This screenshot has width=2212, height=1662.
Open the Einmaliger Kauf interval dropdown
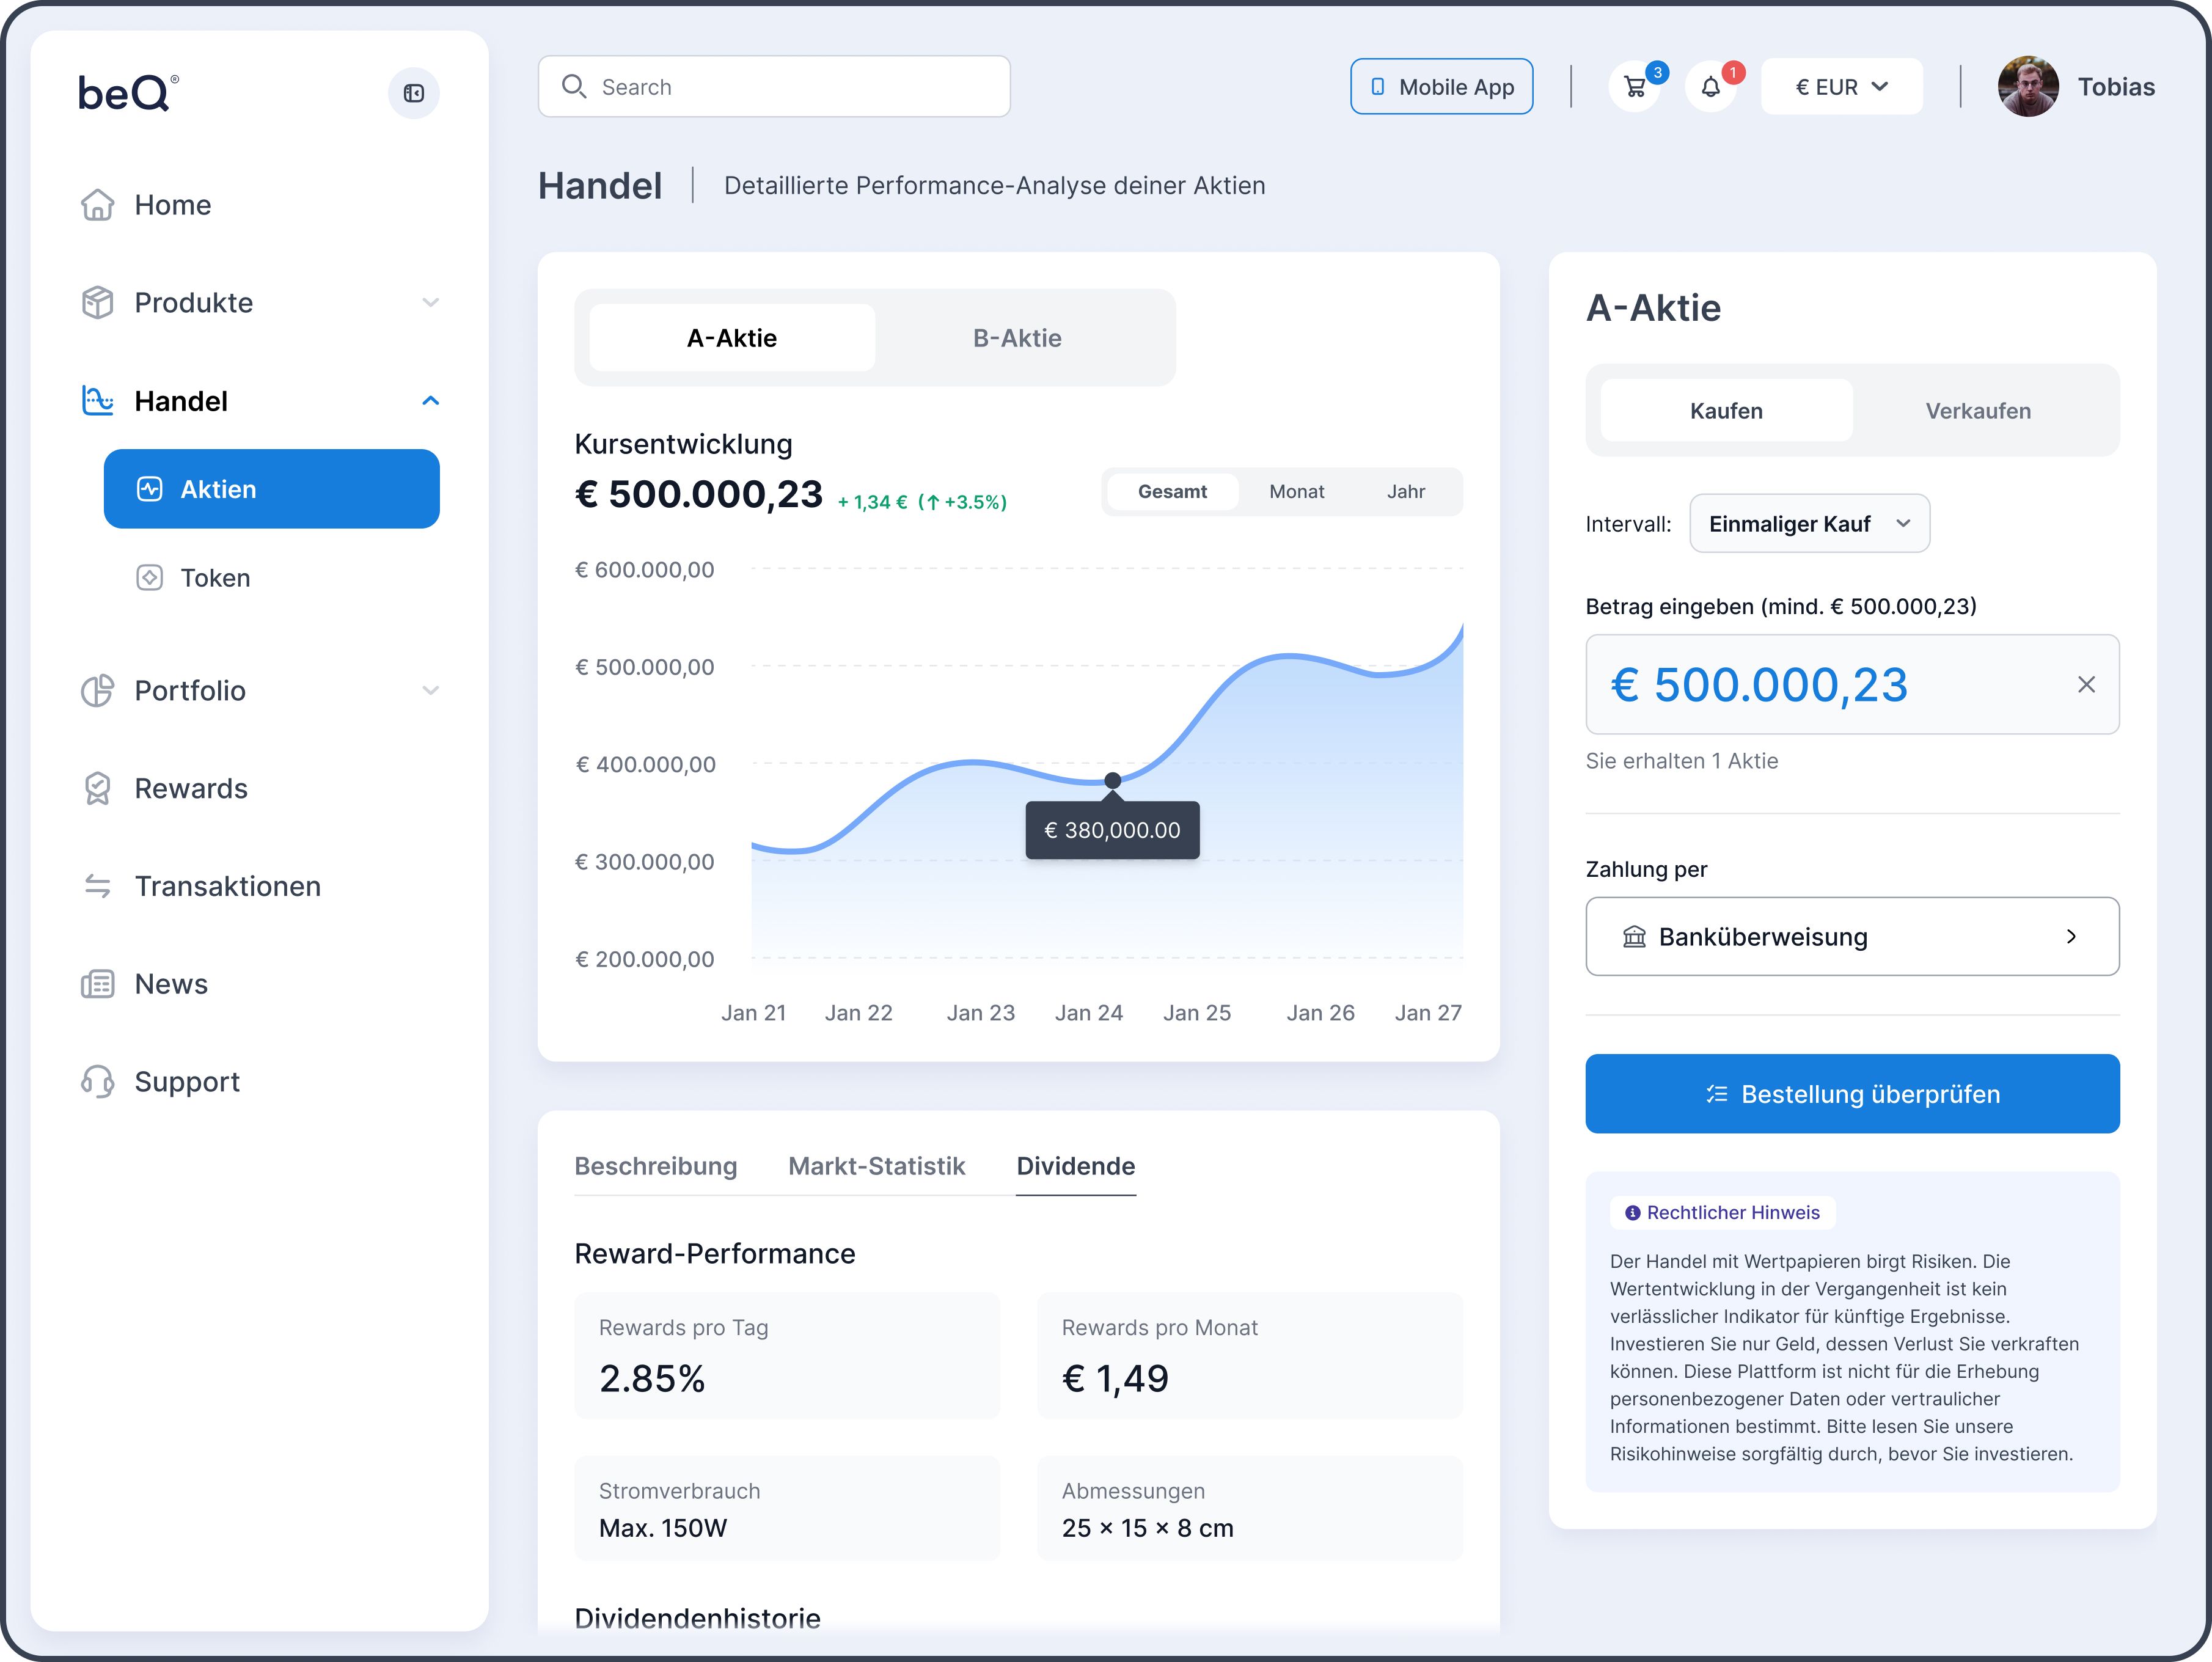[x=1809, y=524]
